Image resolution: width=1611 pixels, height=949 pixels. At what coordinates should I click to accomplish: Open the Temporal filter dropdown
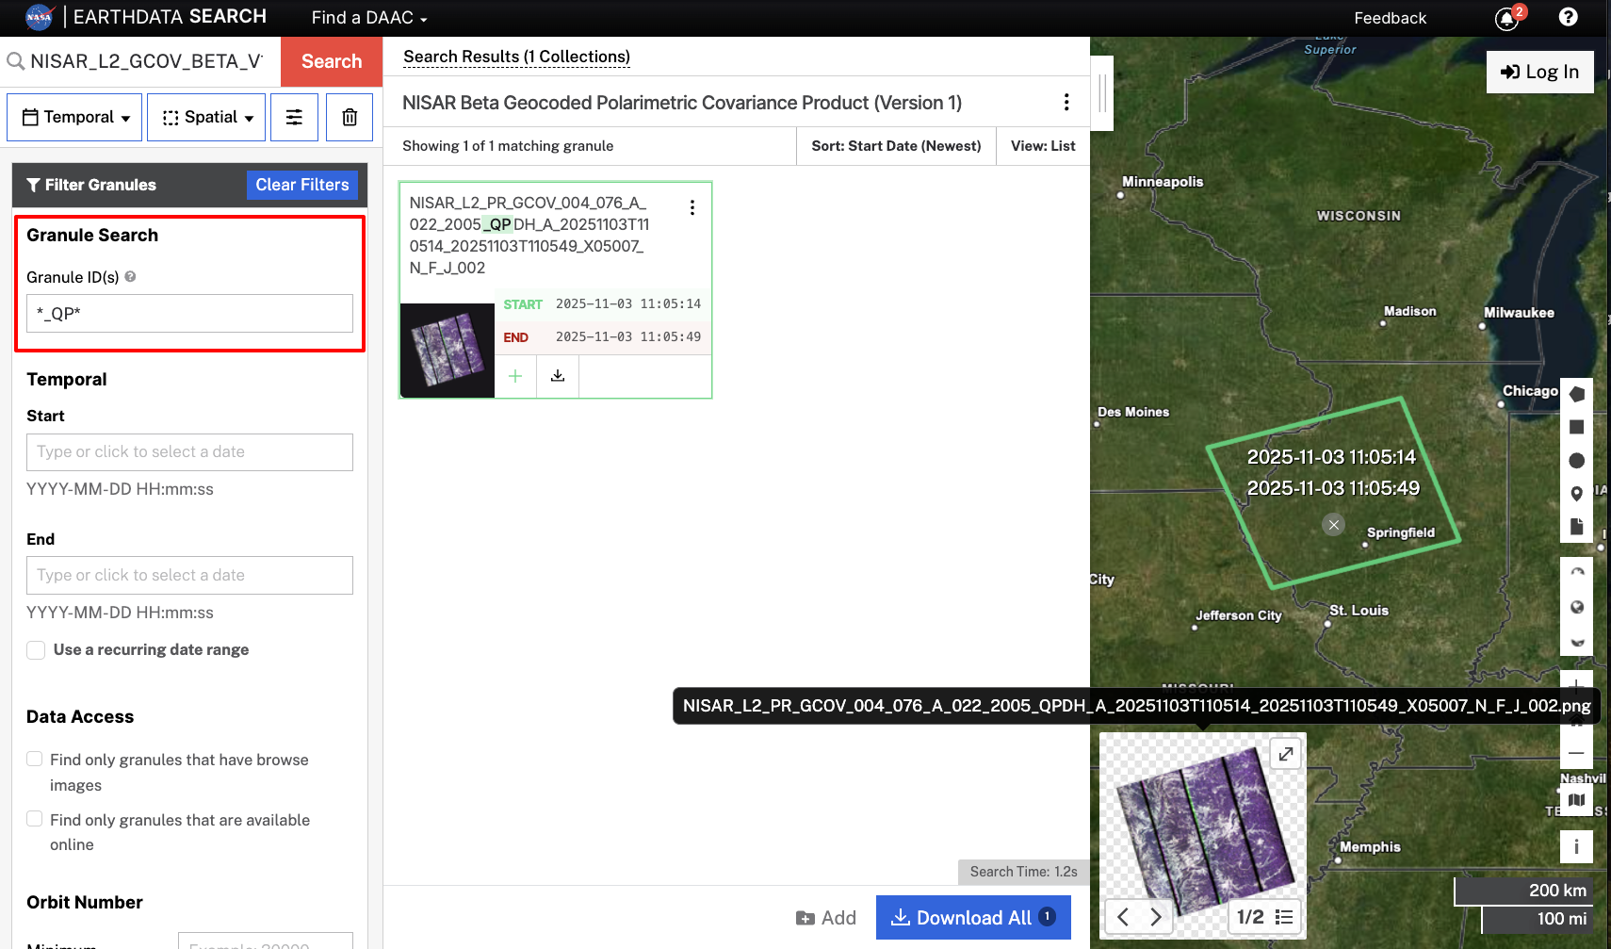click(73, 117)
